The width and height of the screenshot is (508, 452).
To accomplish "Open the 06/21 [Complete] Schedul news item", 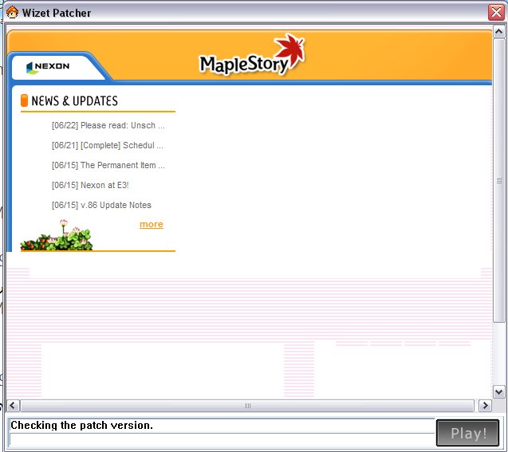I will tap(107, 145).
